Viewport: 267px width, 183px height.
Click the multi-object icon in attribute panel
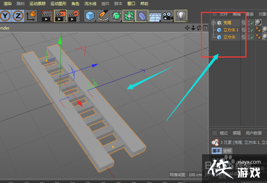[x=215, y=142]
